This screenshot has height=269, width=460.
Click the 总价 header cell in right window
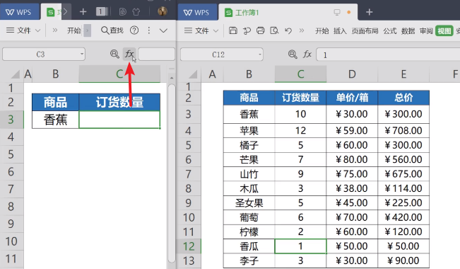click(x=403, y=98)
